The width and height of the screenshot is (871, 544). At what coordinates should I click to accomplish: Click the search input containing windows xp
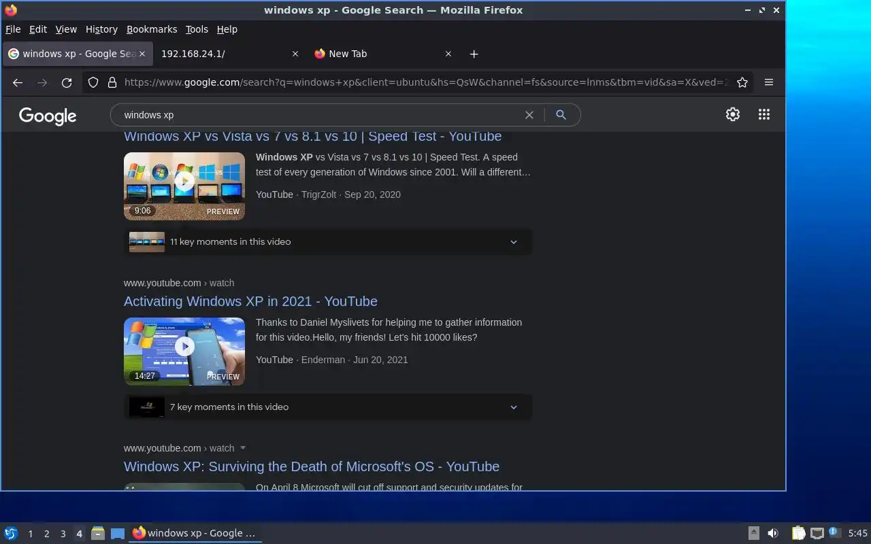320,115
